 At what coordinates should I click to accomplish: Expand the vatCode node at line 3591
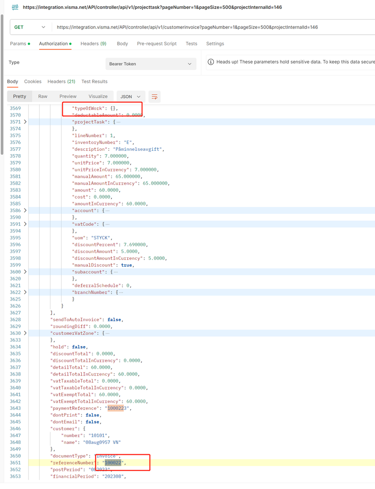click(25, 224)
